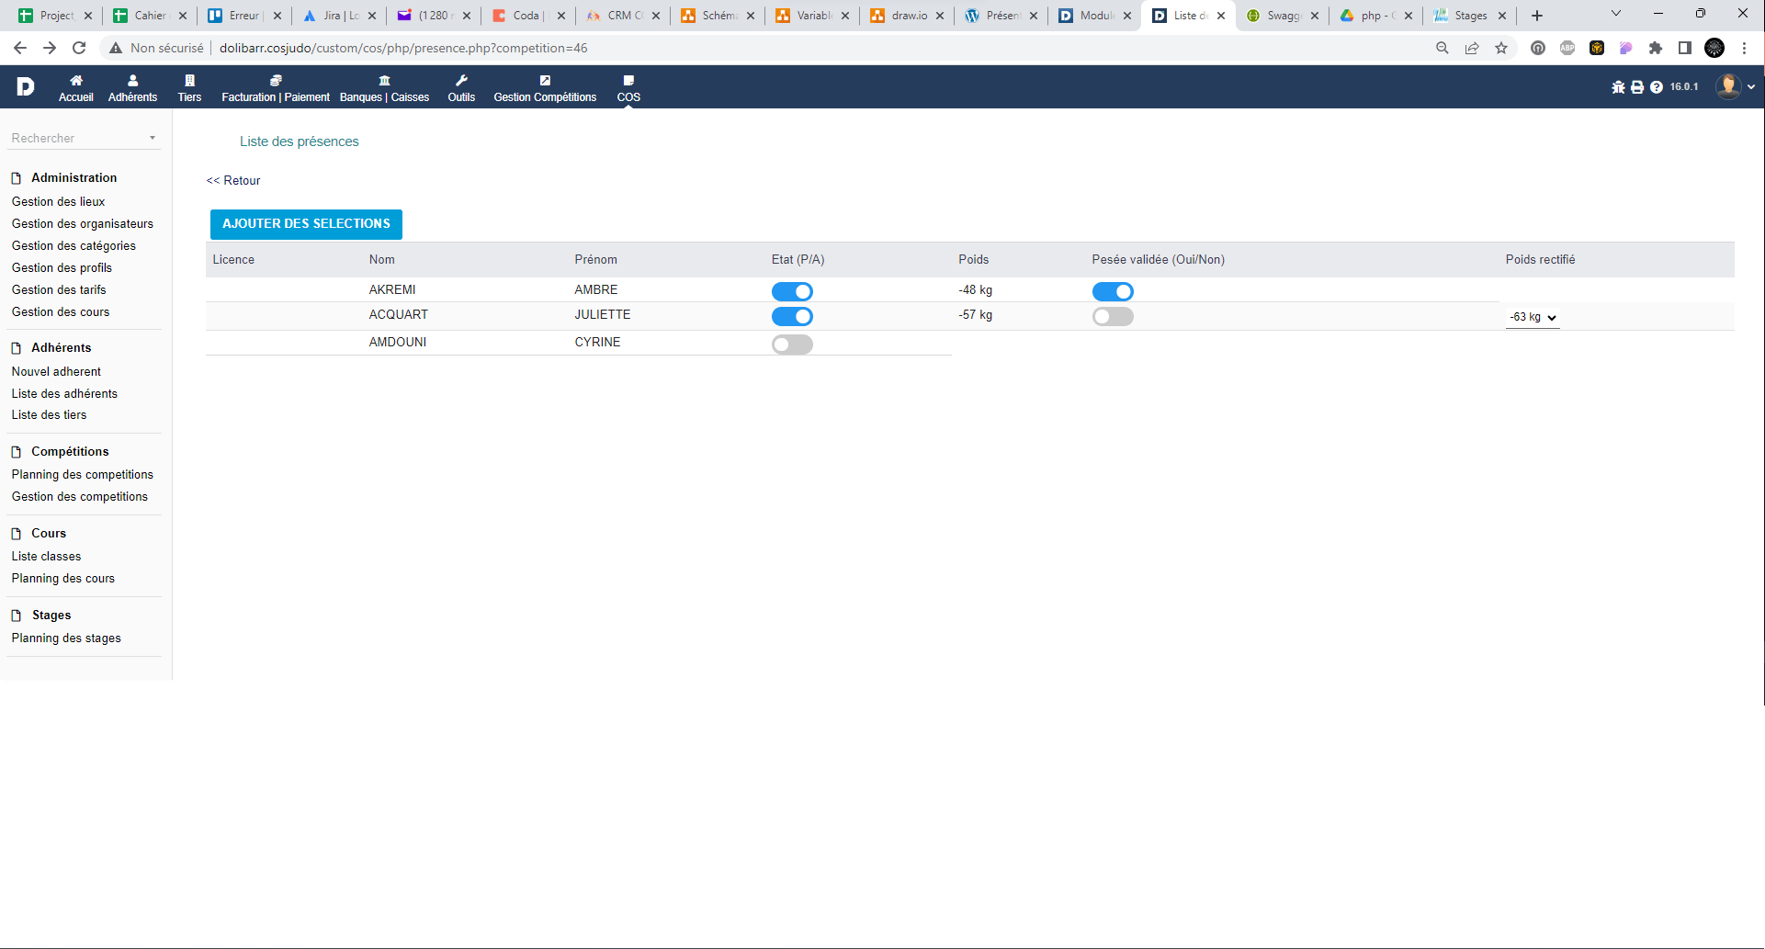Go forward with browser forward arrow
Screen dimensions: 1765x949
(x=50, y=48)
